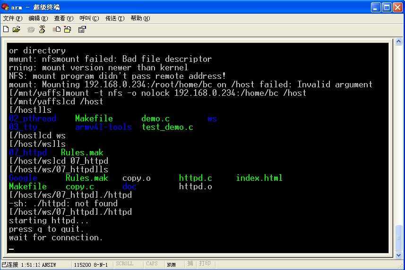The width and height of the screenshot is (405, 270).
Task: Click the Send file toolbar icon
Action: (x=57, y=29)
